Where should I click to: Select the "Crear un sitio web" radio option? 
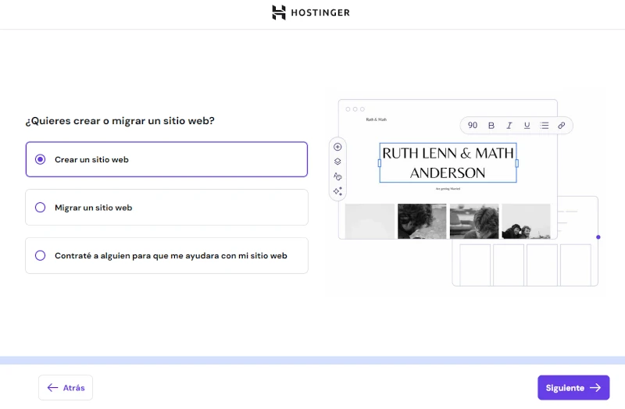point(41,159)
